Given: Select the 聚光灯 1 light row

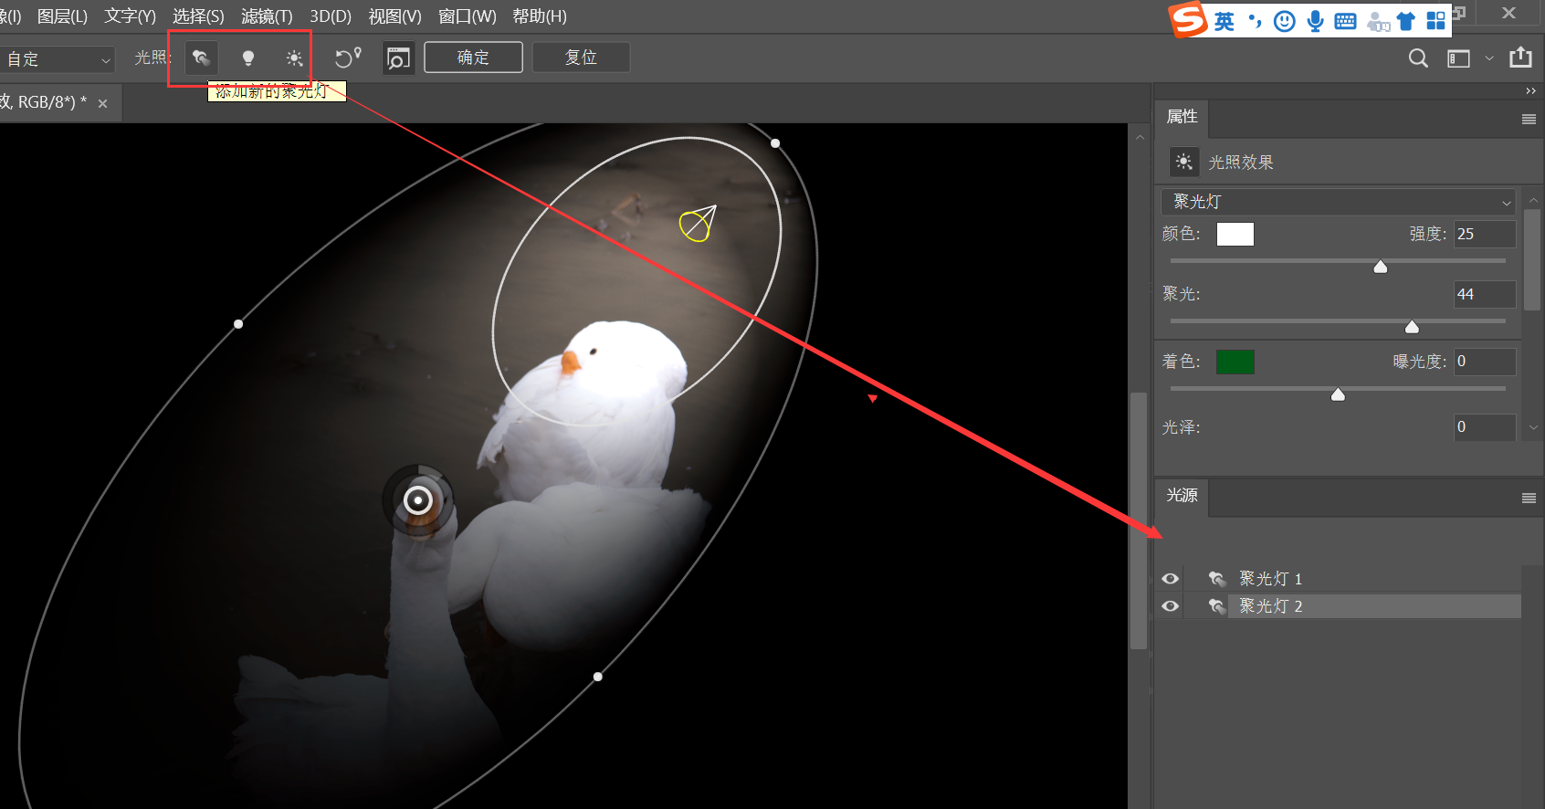Looking at the screenshot, I should pyautogui.click(x=1340, y=579).
